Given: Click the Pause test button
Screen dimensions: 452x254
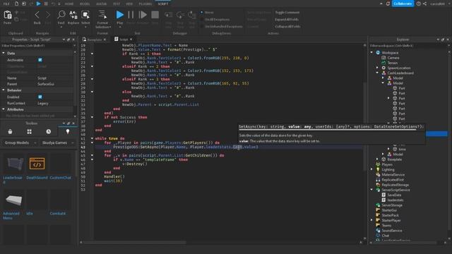Looking at the screenshot, I should point(131,15).
